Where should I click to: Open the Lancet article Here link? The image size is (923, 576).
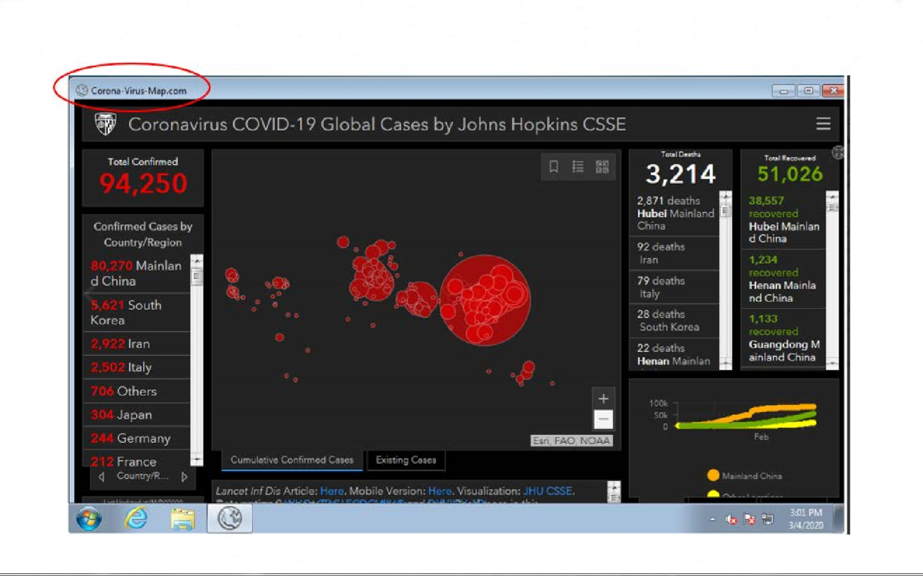pyautogui.click(x=332, y=491)
